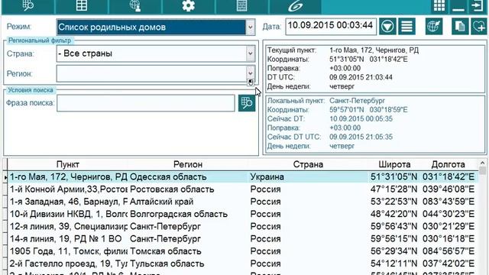
Task: Click the heart with plus icon
Action: [479, 26]
